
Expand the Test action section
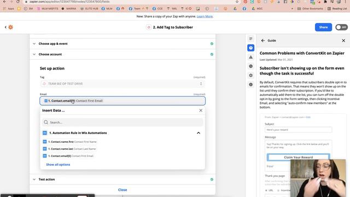point(122,179)
